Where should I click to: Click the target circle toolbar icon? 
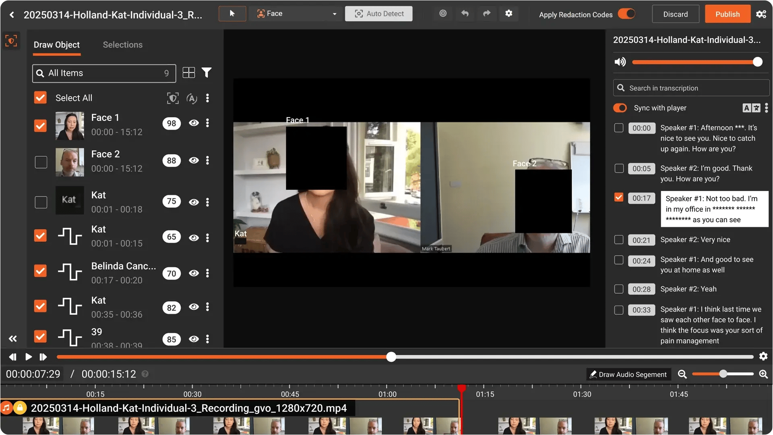pos(443,14)
